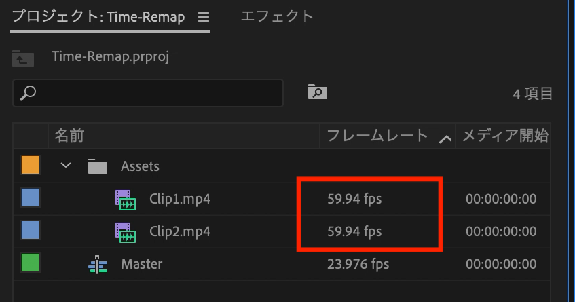The height and width of the screenshot is (302, 575).
Task: Open the project panel hamburger menu
Action: [x=203, y=18]
